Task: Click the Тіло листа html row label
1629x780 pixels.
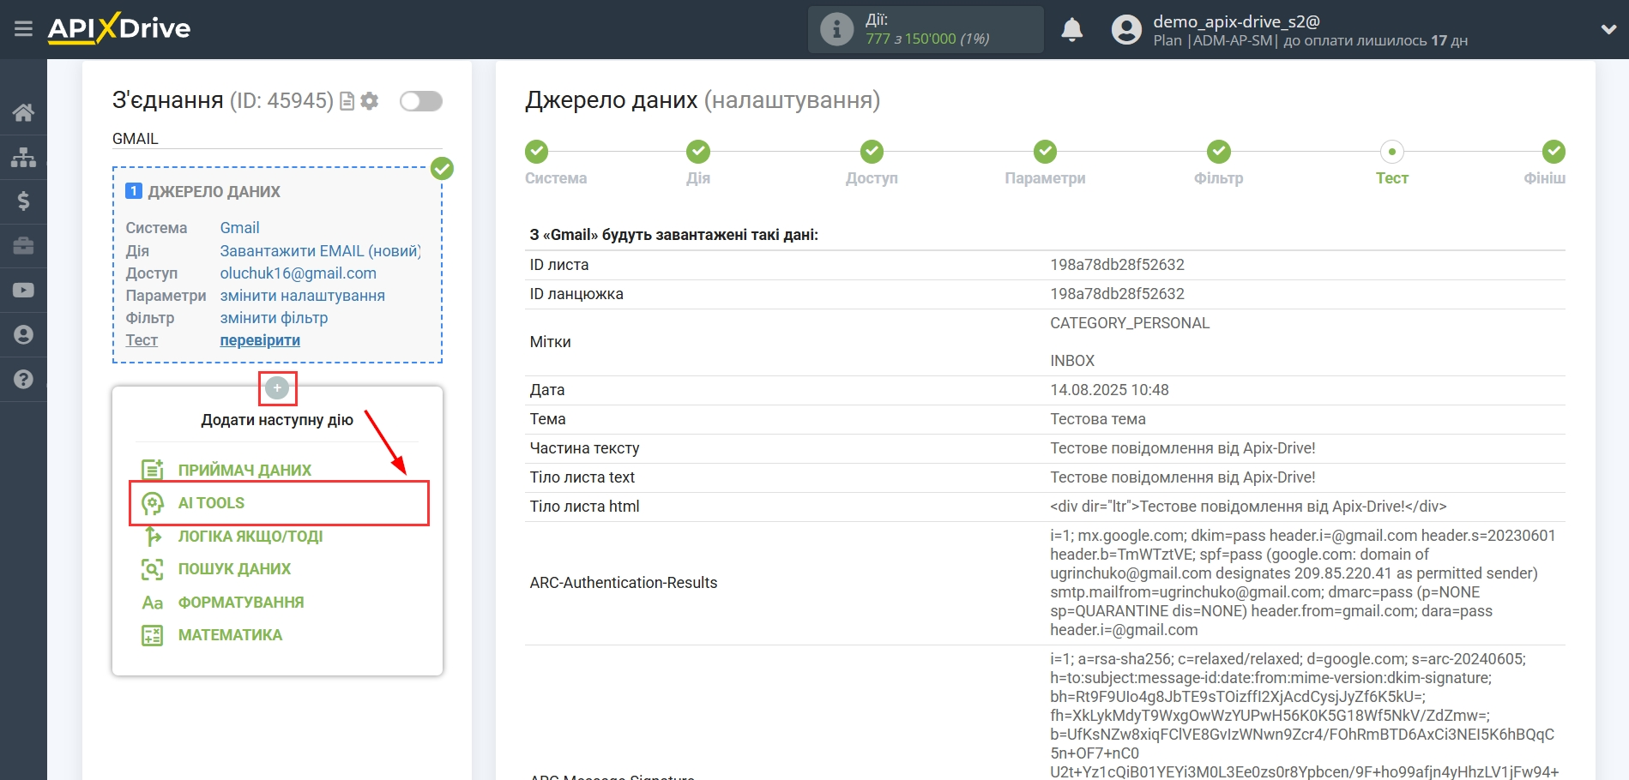Action: (584, 507)
